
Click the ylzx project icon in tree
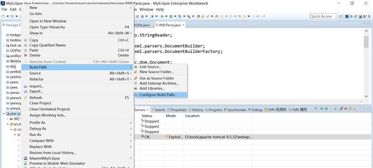click(x=8, y=114)
